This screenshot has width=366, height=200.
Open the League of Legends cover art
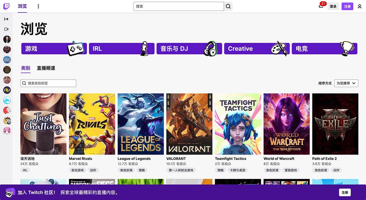141,124
